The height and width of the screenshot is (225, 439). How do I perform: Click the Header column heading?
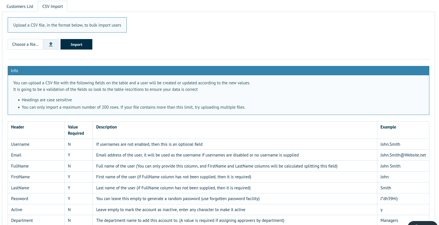(x=18, y=127)
